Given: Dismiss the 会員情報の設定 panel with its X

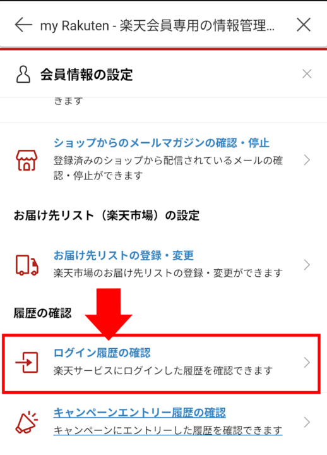Looking at the screenshot, I should click(307, 74).
